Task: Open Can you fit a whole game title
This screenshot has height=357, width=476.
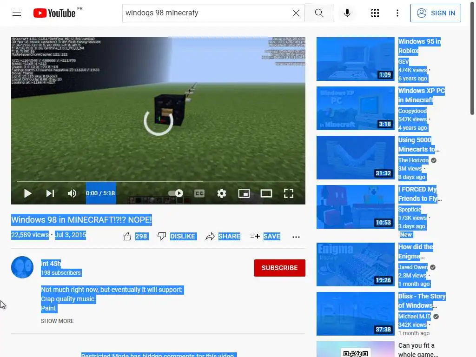Action: click(418, 350)
